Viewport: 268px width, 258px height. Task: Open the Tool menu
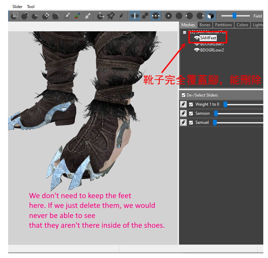pyautogui.click(x=31, y=7)
